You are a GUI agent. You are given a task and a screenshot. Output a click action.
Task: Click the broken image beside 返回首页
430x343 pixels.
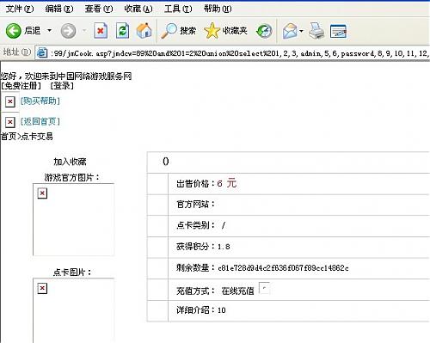pyautogui.click(x=10, y=122)
